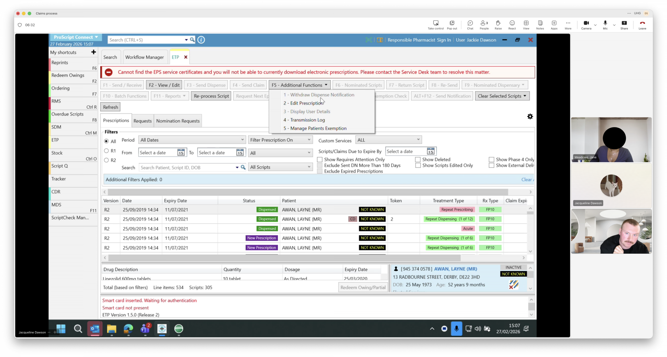This screenshot has width=667, height=357.
Task: Open the From date calendar picker
Action: tap(181, 152)
